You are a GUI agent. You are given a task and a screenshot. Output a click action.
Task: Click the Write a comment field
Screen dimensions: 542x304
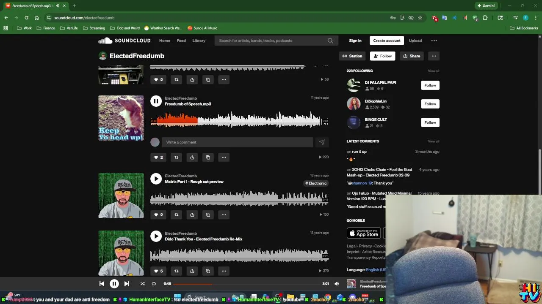[x=237, y=142]
